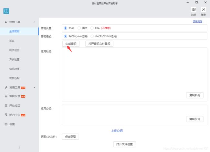Click the 密钥格式 label text
Screen dimensions: 210x152
pyautogui.click(x=47, y=36)
